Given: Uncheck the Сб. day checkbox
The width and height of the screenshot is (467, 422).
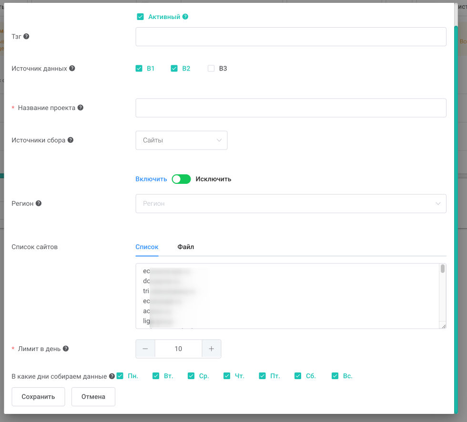Looking at the screenshot, I should pos(298,376).
